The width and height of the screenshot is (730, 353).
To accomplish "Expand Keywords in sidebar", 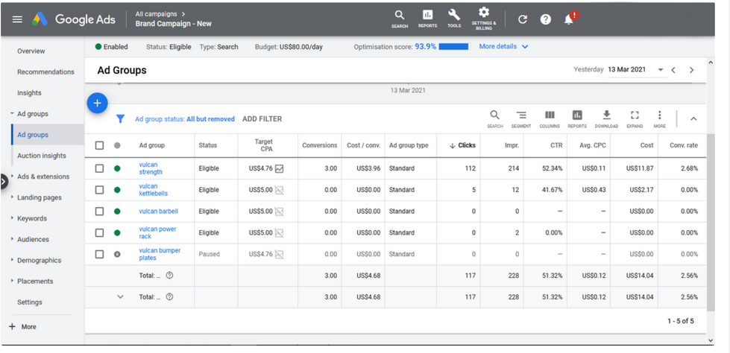I will point(12,218).
